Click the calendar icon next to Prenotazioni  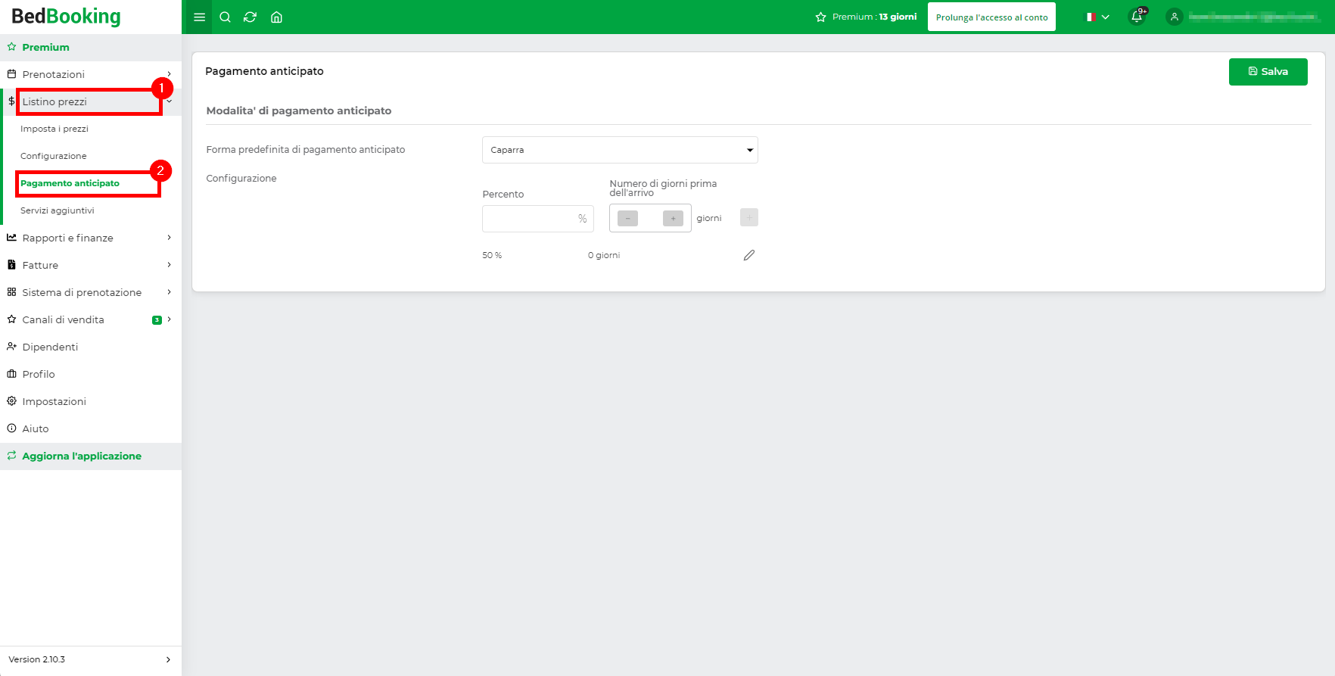point(11,74)
